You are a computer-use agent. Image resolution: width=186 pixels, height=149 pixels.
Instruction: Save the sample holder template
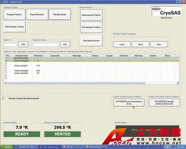click(x=140, y=45)
